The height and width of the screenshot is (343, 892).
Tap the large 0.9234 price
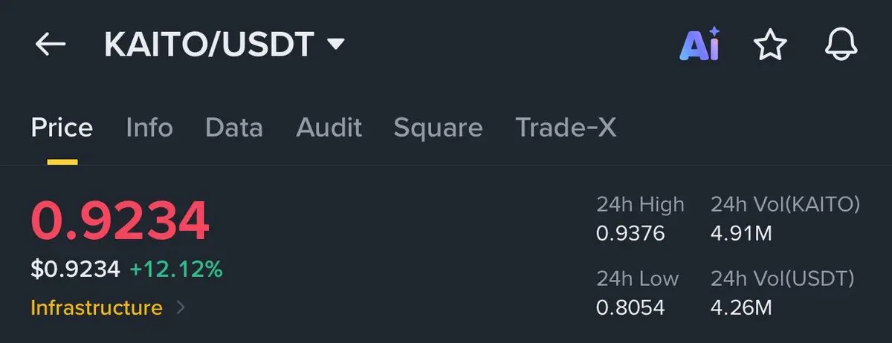(x=120, y=222)
